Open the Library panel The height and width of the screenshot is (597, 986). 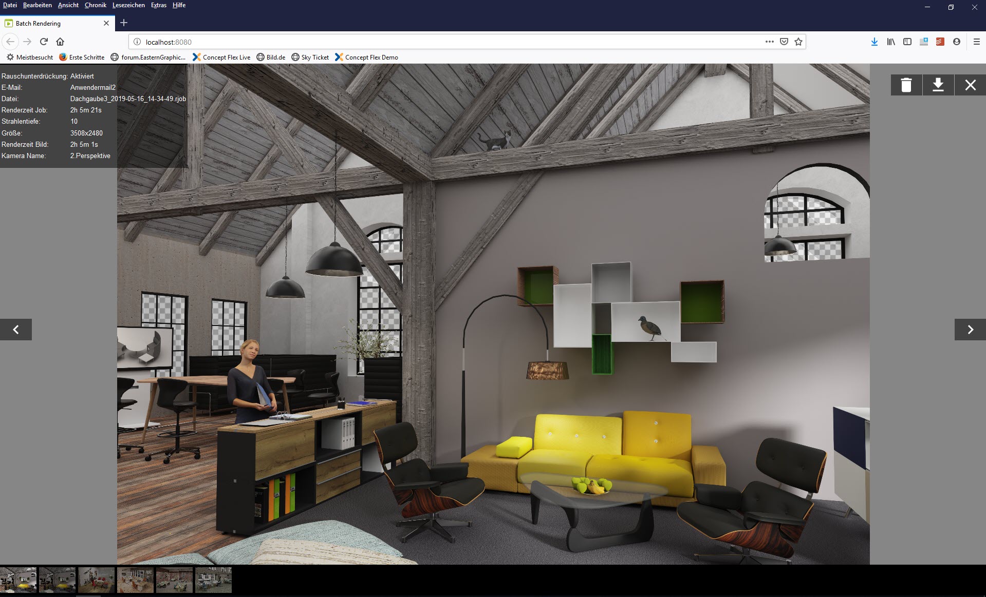tap(891, 42)
